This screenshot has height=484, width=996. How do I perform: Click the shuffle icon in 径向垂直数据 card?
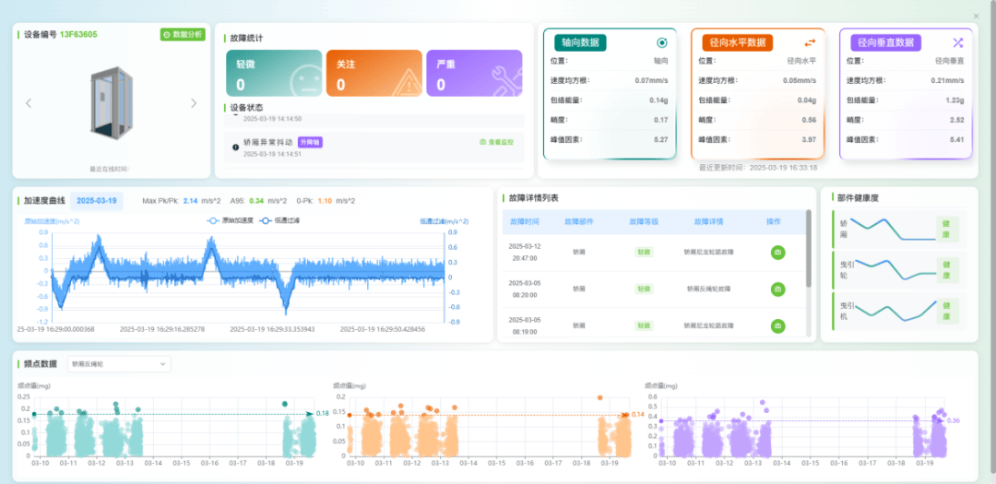point(957,42)
